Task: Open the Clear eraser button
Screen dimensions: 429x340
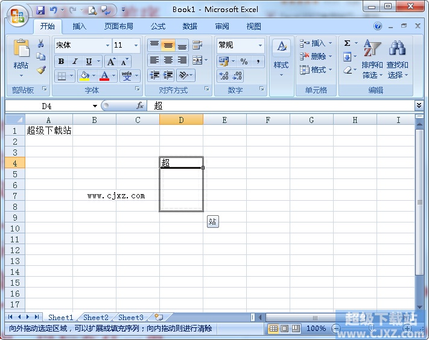Action: coord(347,70)
